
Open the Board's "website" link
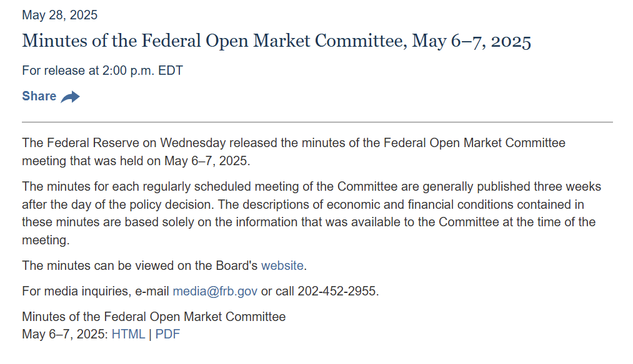point(282,266)
